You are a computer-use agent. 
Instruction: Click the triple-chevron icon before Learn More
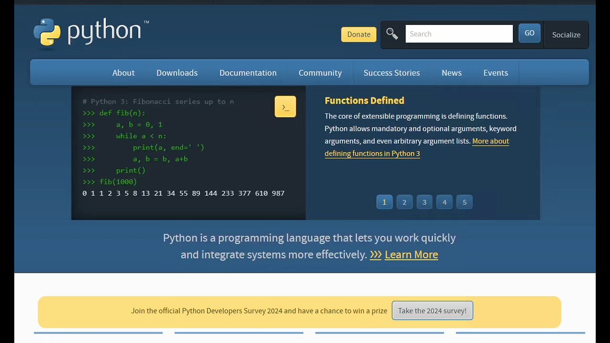pyautogui.click(x=376, y=255)
